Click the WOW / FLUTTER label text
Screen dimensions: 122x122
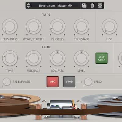[x=34, y=39]
